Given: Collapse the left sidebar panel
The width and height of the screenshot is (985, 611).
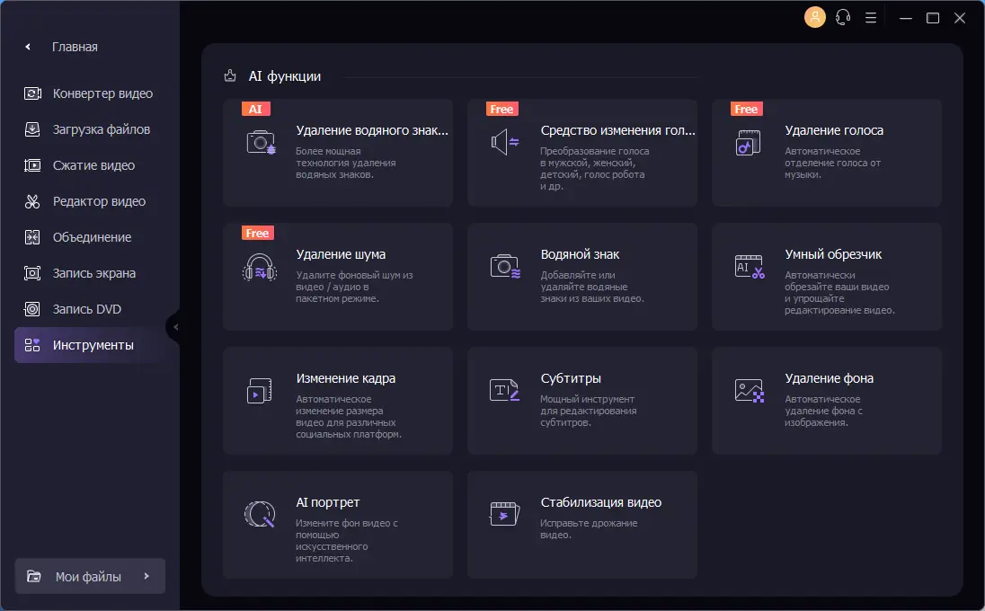Looking at the screenshot, I should 175,327.
